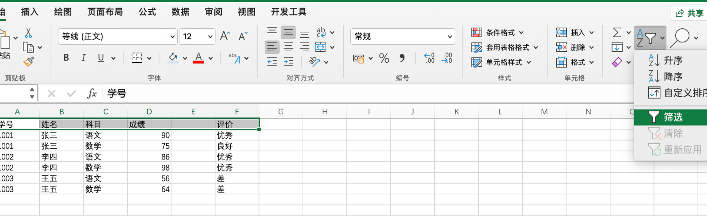This screenshot has height=216, width=707.
Task: Expand the merge cells dropdown arrow
Action: (332, 47)
